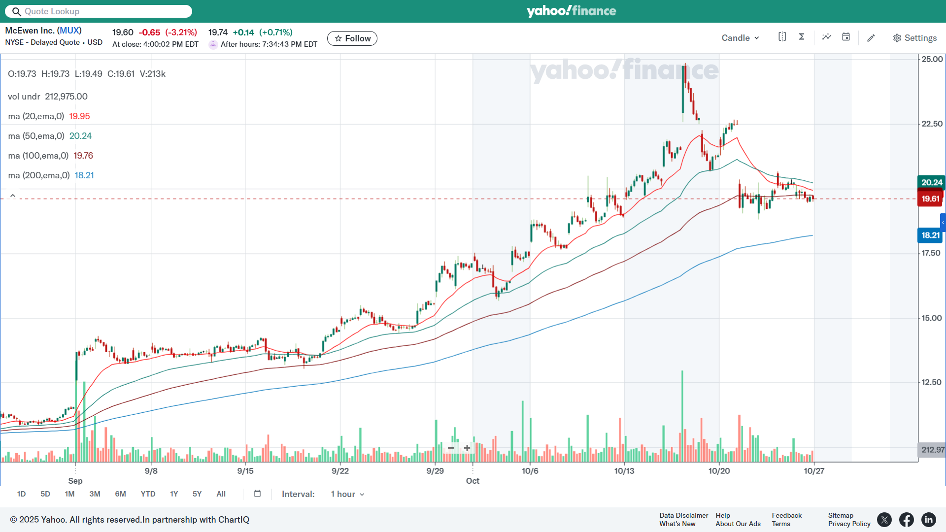This screenshot has width=946, height=532.
Task: Open the Data Disclaimer link
Action: tap(683, 515)
